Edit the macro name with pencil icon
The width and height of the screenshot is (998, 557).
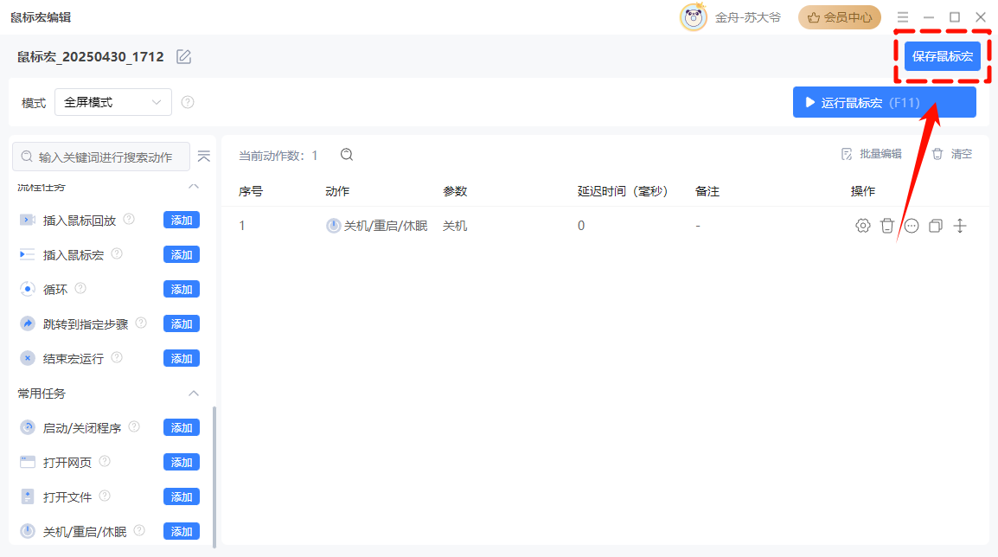tap(184, 57)
